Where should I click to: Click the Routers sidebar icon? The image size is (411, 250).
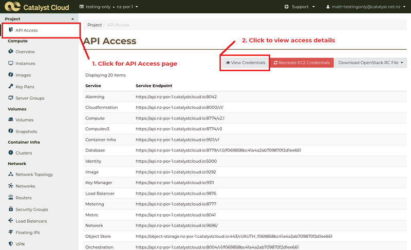click(10, 197)
